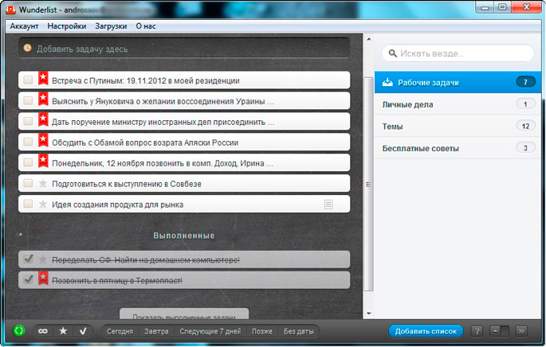The image size is (546, 347).
Task: Select the 'Рабочие задачи' list
Action: tap(458, 83)
